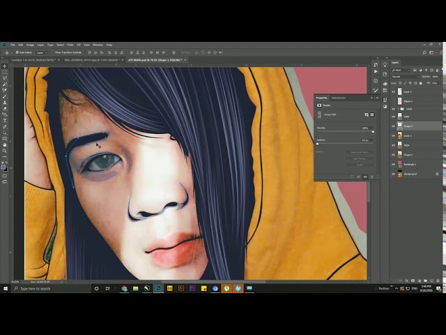Viewport: 446px width, 335px height.
Task: Open the Libraries cloud panel icon
Action: 385,84
